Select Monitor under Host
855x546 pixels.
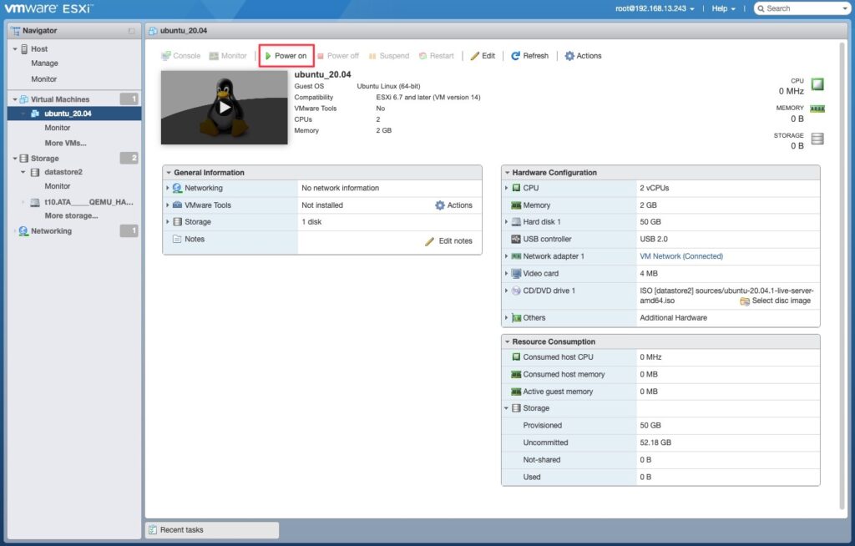pyautogui.click(x=43, y=79)
